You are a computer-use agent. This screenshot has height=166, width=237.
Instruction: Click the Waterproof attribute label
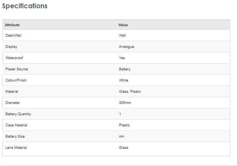(15, 58)
